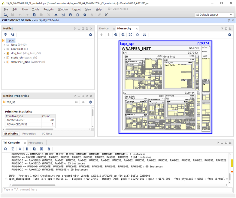The image size is (236, 198).
Task: Select the Statistics tab
Action: point(11,134)
